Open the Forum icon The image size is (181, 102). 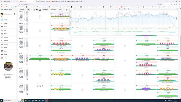(x=2, y=54)
